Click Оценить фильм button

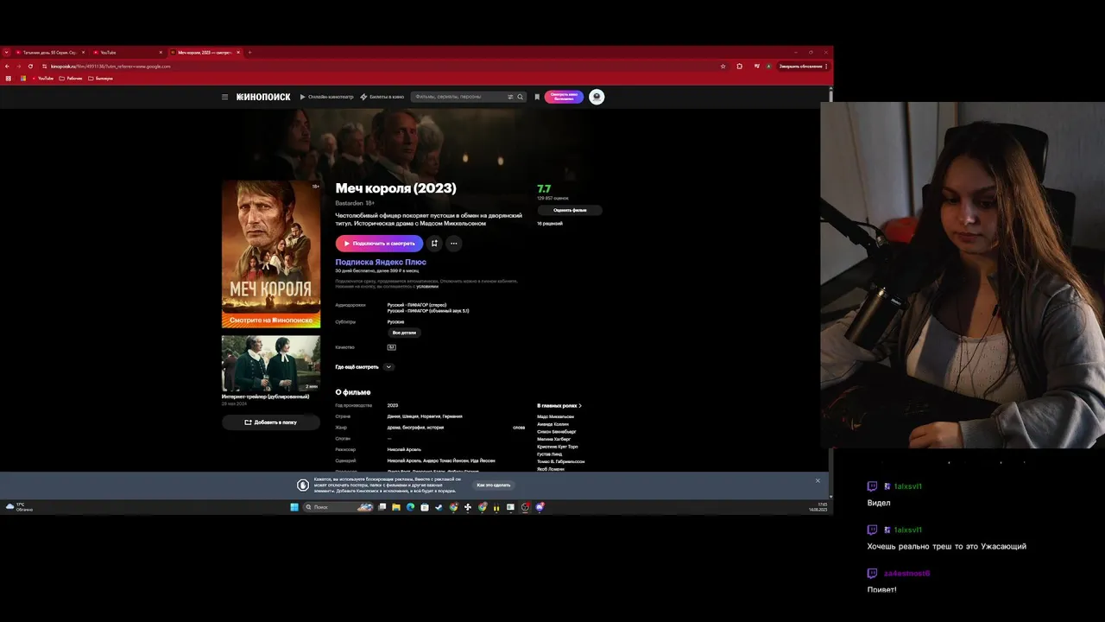[x=570, y=210]
